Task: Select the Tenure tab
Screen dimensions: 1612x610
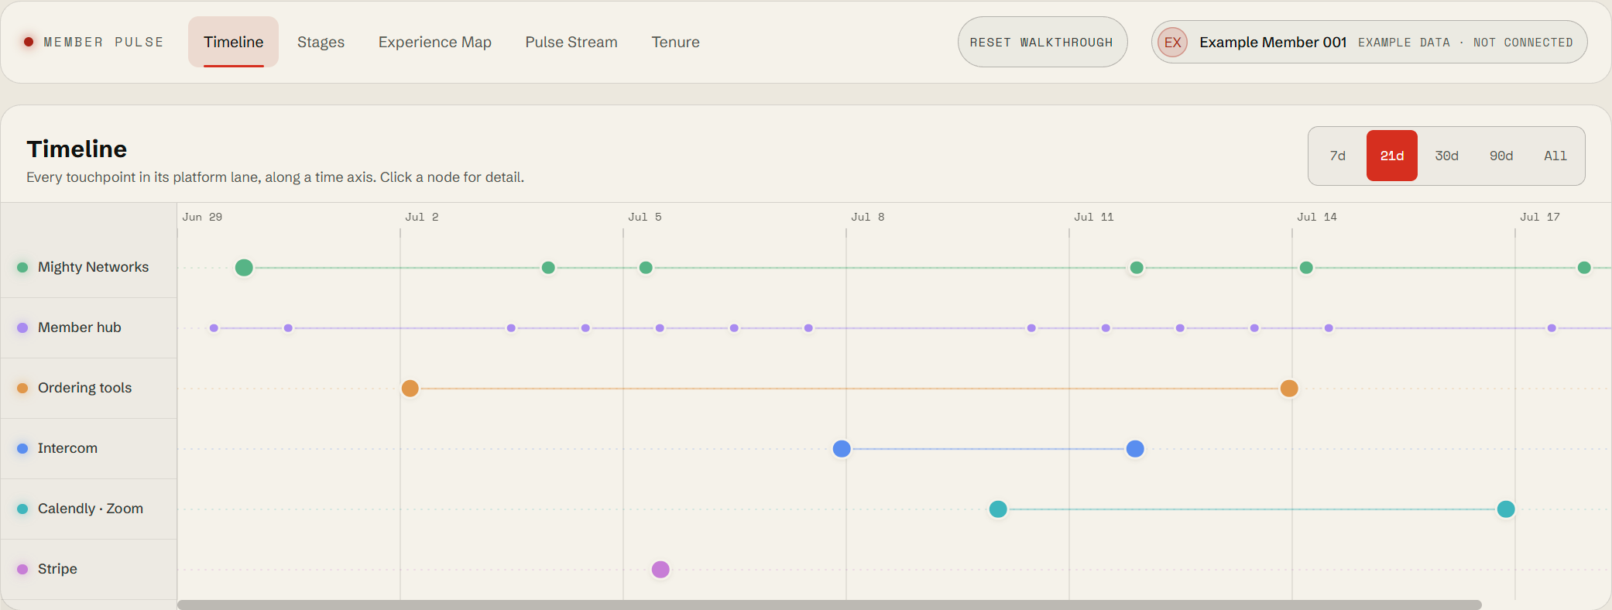Action: (675, 42)
